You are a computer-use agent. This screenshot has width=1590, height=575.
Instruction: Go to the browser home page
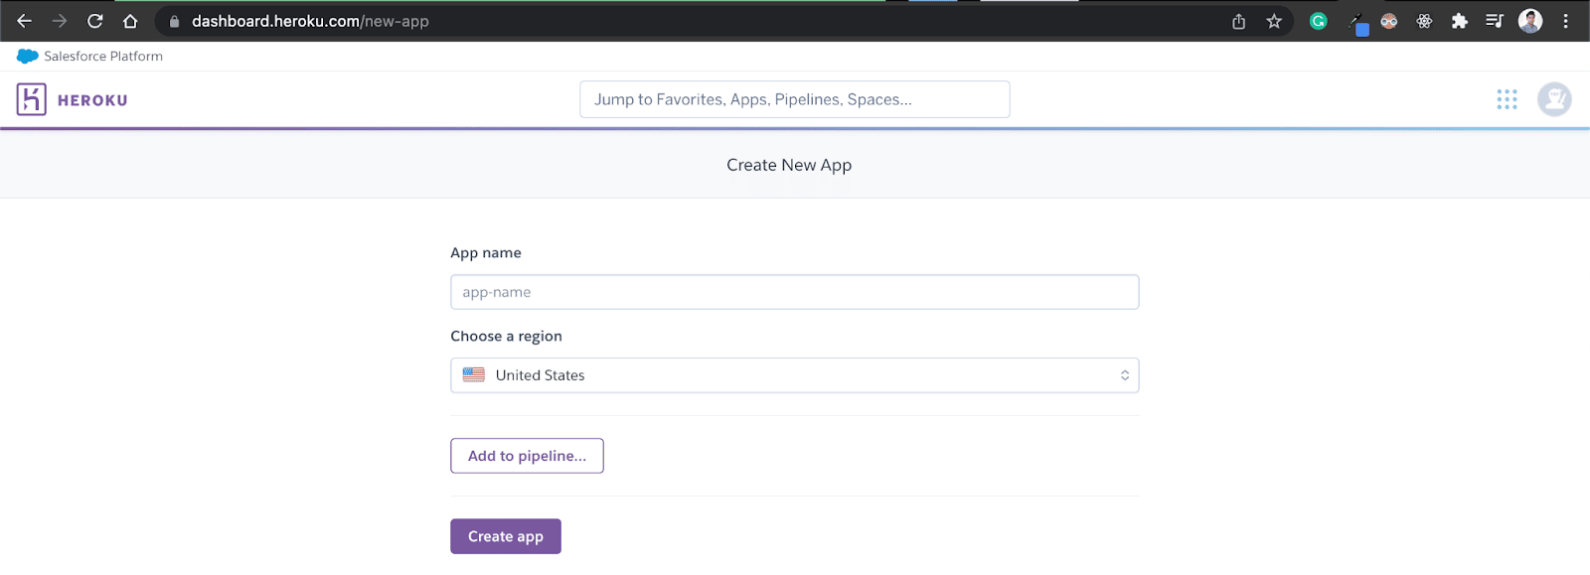point(130,21)
